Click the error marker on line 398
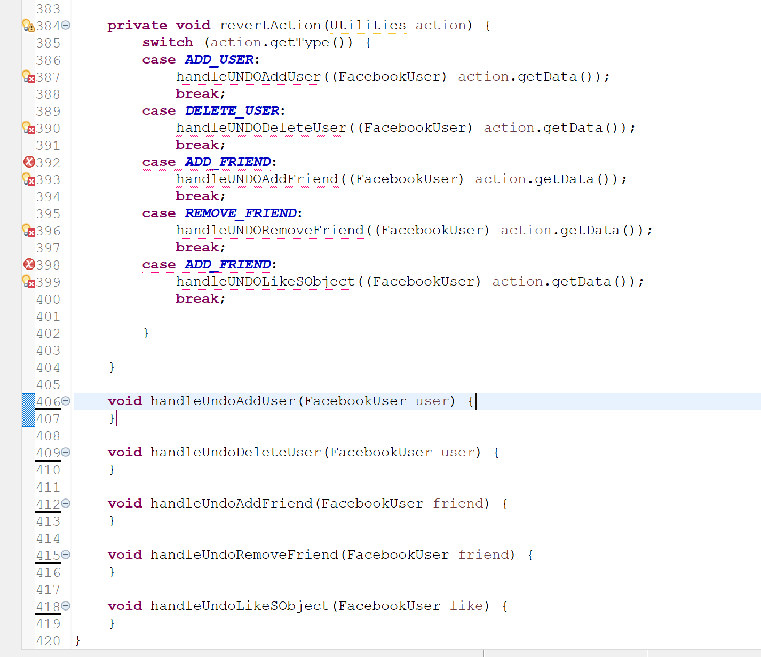The height and width of the screenshot is (657, 761). tap(29, 265)
